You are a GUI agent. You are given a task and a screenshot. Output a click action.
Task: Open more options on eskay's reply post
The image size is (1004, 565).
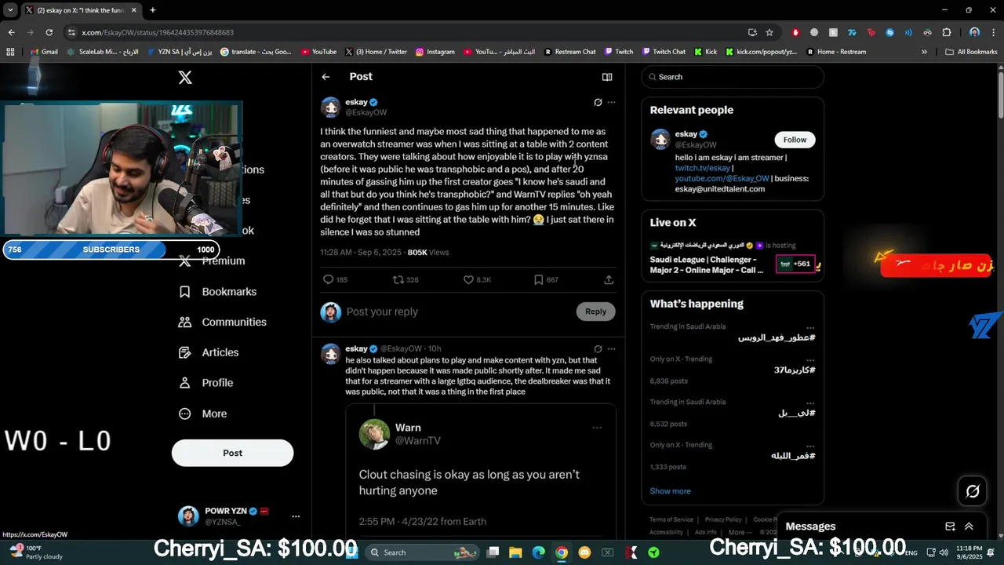click(612, 348)
